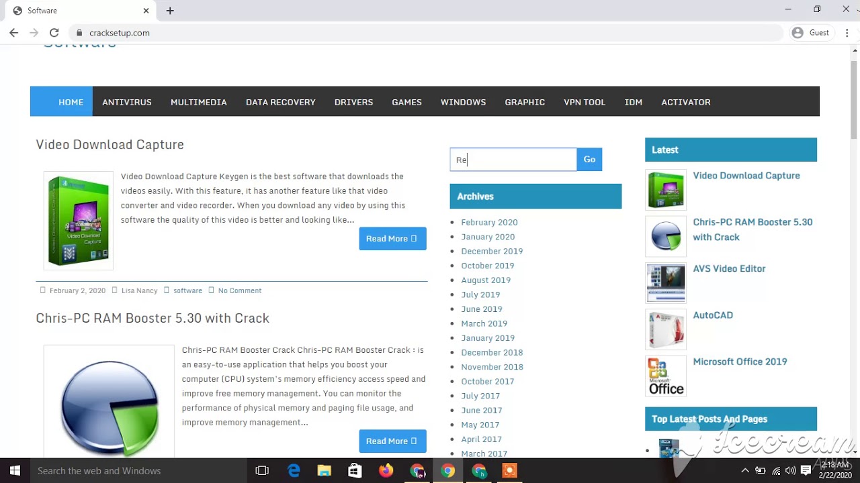Click the Video Download Capture box image in the post
860x483 pixels.
(x=79, y=221)
